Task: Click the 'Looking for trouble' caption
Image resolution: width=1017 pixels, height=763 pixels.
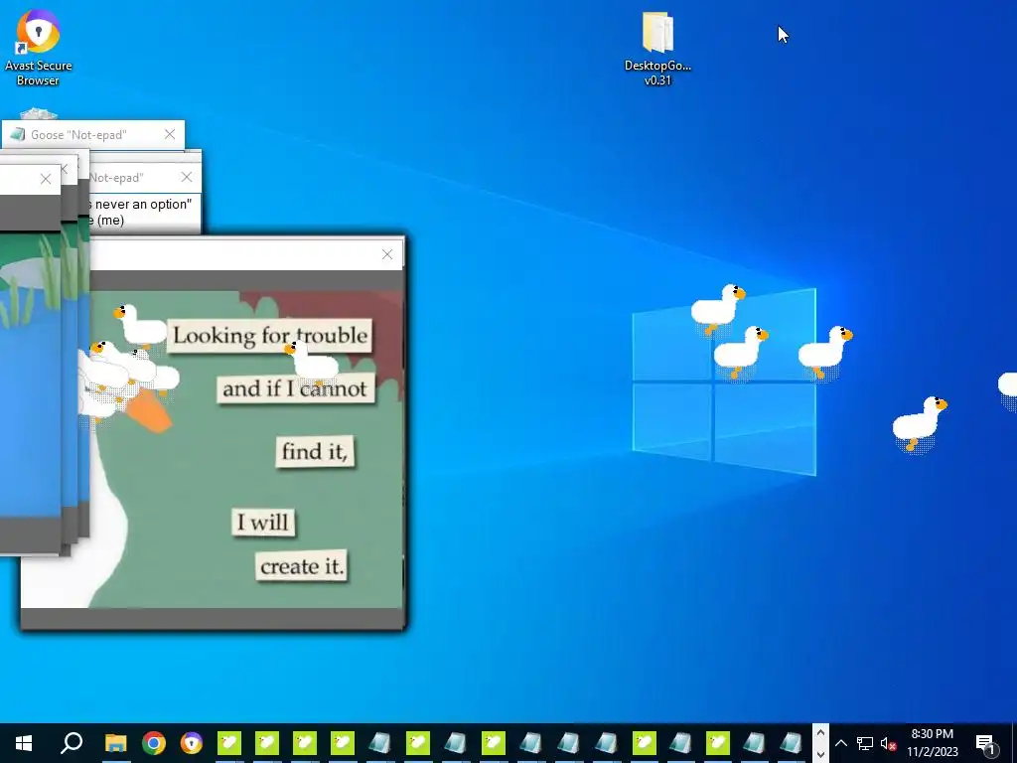Action: click(270, 336)
